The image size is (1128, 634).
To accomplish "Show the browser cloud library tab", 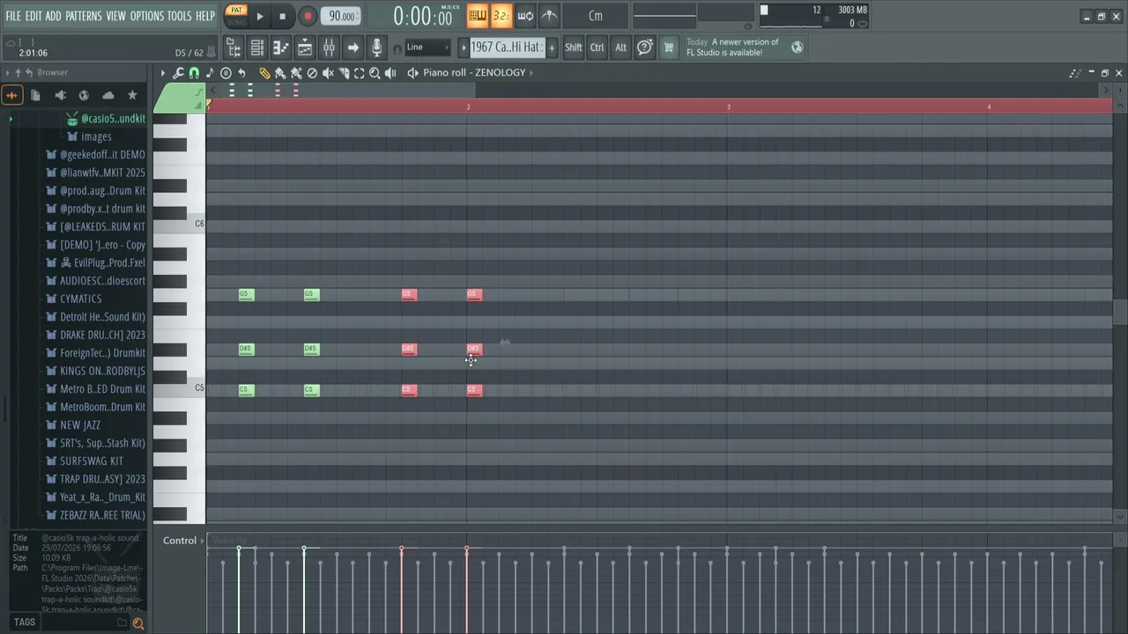I will (x=108, y=95).
